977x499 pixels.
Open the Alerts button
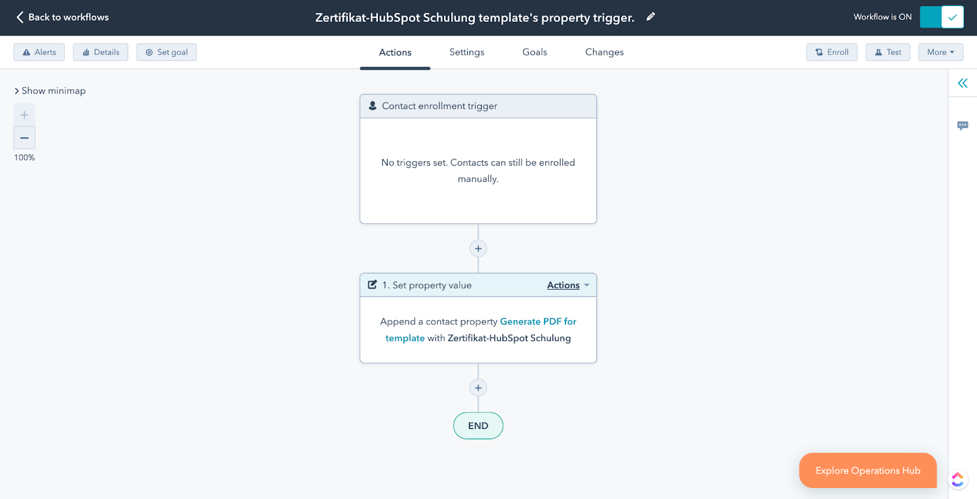39,52
